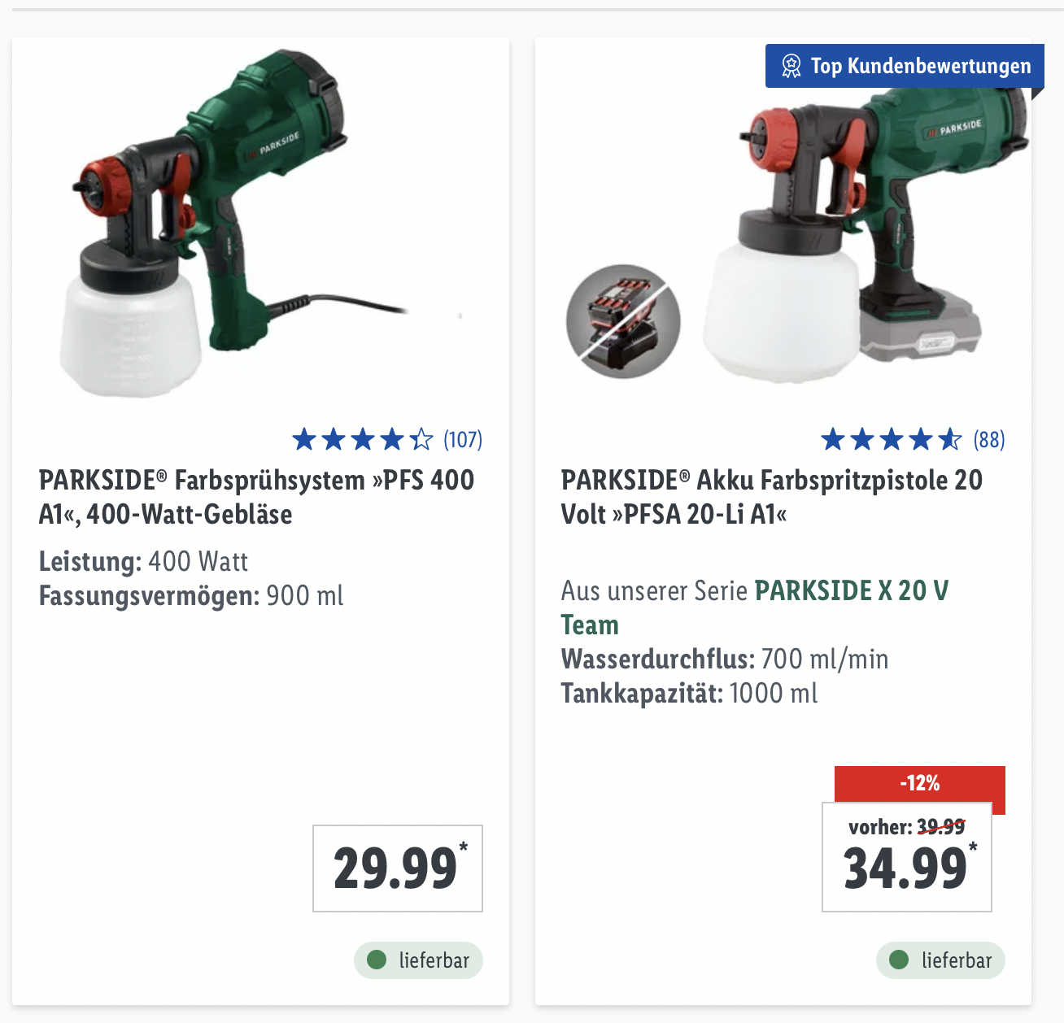Open the 88 reviews count link

coord(989,440)
